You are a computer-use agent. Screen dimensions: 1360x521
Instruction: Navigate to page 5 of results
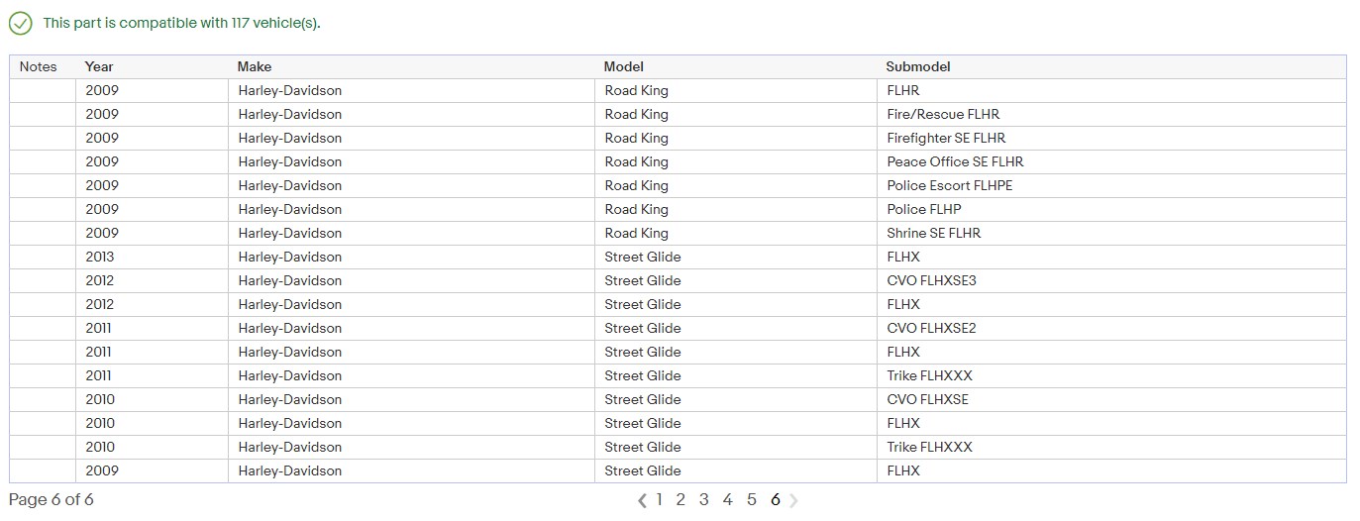(752, 499)
